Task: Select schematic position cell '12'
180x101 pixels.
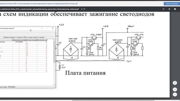Action: 31,48
